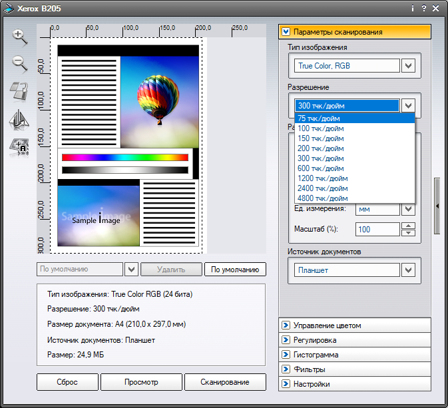Click the help question mark icon
The width and height of the screenshot is (448, 408).
(x=423, y=9)
